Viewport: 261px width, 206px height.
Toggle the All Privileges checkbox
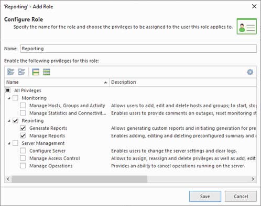point(8,90)
